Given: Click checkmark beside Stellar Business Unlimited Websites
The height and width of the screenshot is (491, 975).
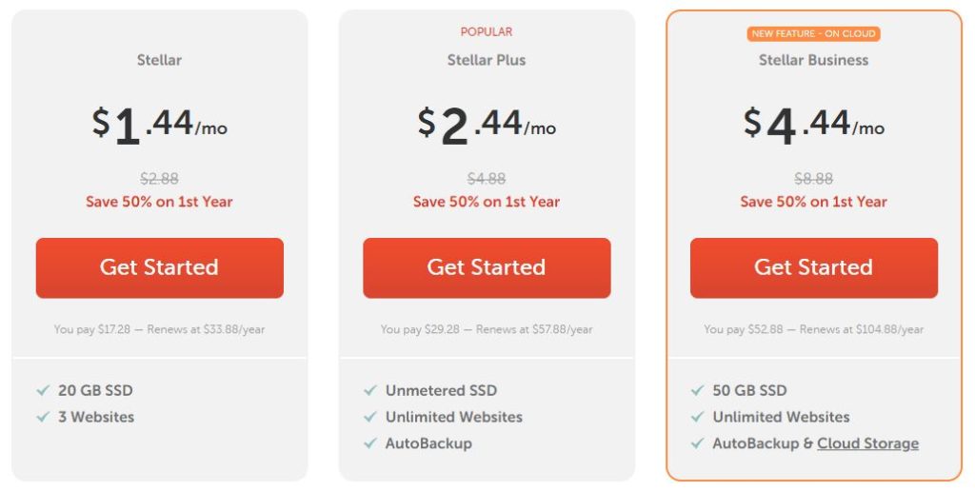Looking at the screenshot, I should (x=697, y=417).
